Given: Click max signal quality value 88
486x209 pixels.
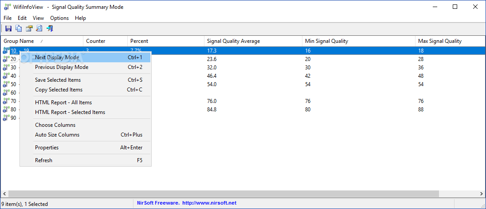Looking at the screenshot, I should click(x=421, y=109).
